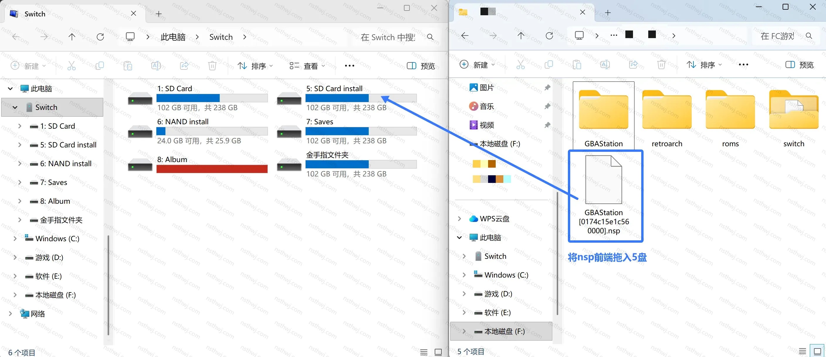This screenshot has width=826, height=357.
Task: Click Cut icon in right Explorer window
Action: point(521,65)
